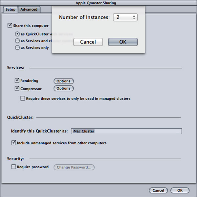Click OK at the window bottom
The height and width of the screenshot is (197, 197).
180,190
